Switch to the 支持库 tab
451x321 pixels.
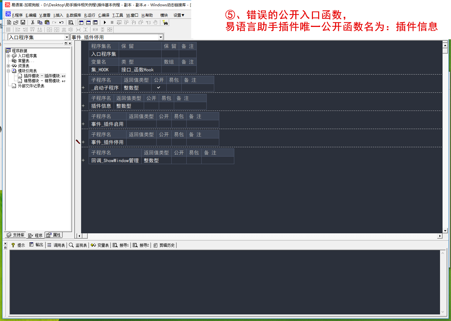[16, 235]
